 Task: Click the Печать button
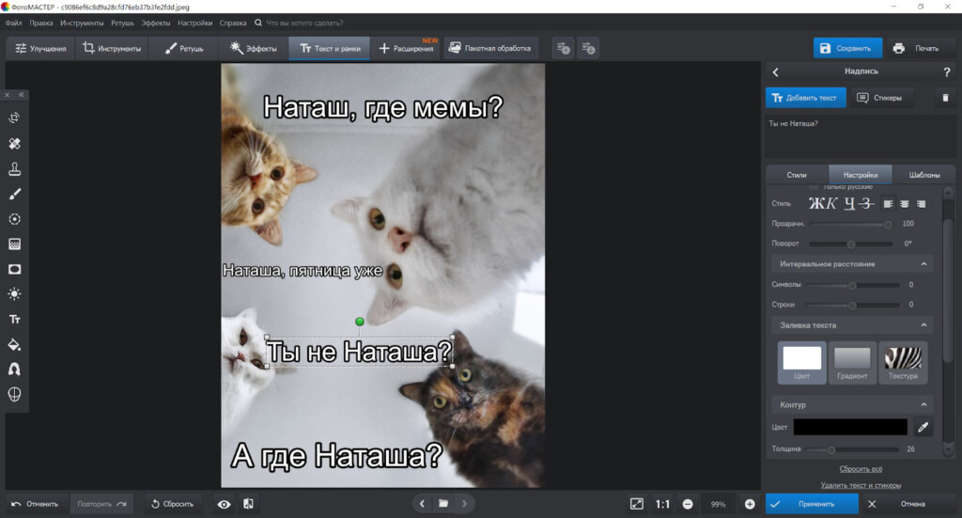tap(917, 48)
